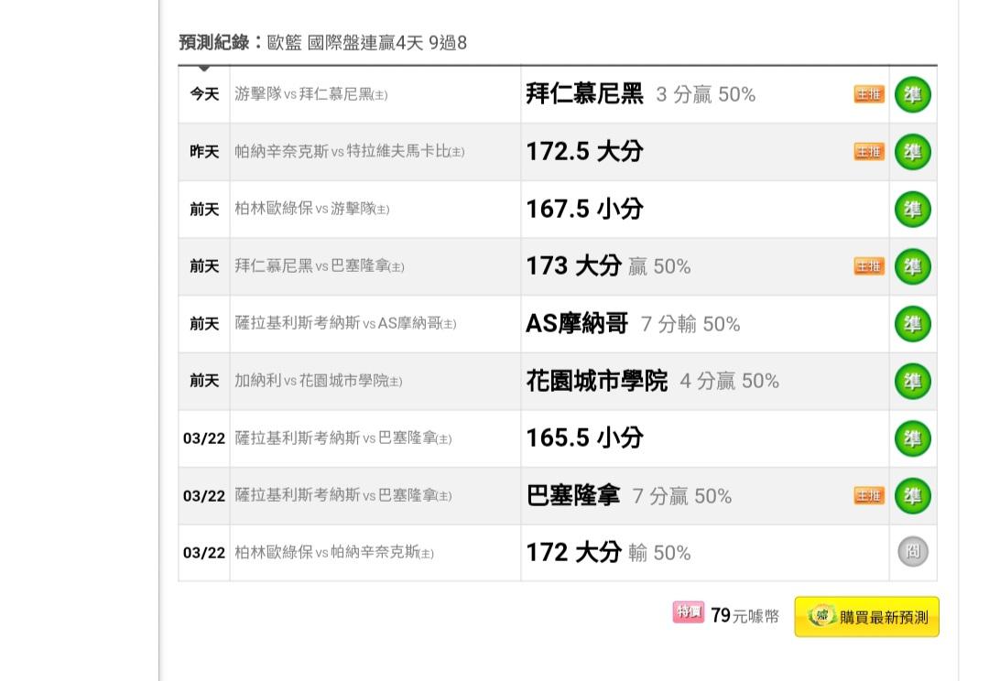Click 購買最新預測 yellow button
The width and height of the screenshot is (989, 681).
(866, 617)
